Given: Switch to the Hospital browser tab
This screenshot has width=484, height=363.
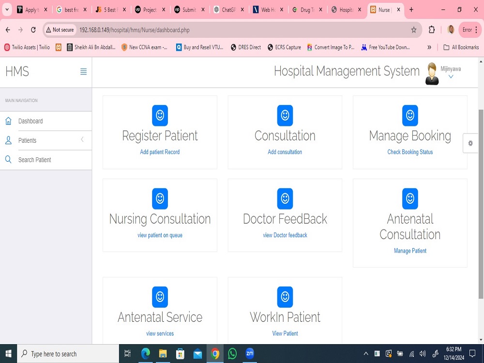Looking at the screenshot, I should [x=346, y=10].
